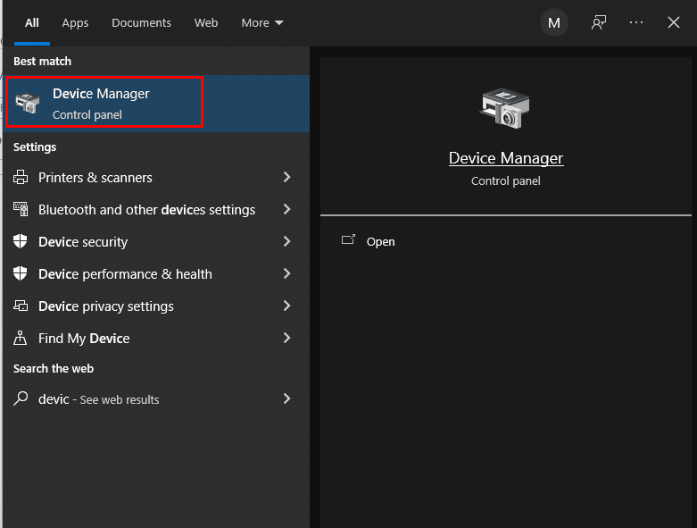Click the Bluetooth devices settings icon
This screenshot has height=528, width=697.
point(21,209)
